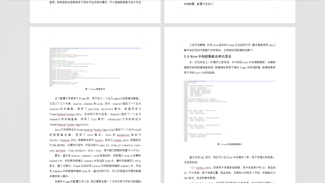Screen dimensions: 325x183
Task: Select the Flume configuration code screenshot image
Action: pyautogui.click(x=95, y=67)
